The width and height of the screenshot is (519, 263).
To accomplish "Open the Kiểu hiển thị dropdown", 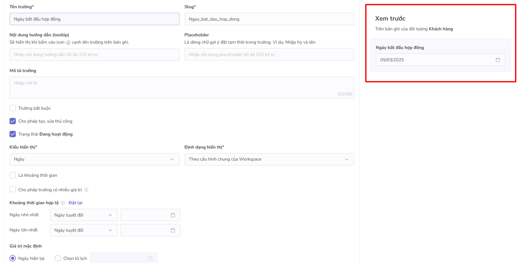I will point(94,159).
